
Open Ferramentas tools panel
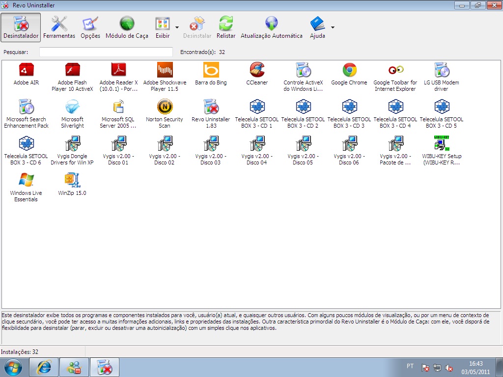pyautogui.click(x=59, y=27)
